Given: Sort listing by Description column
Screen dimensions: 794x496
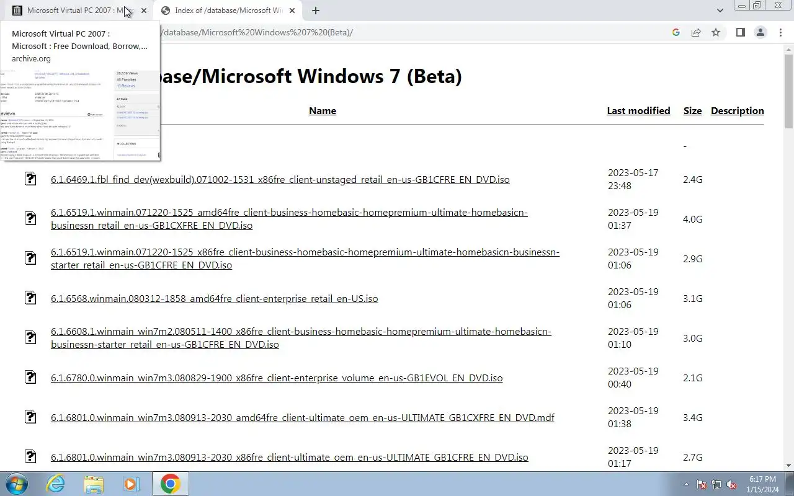Looking at the screenshot, I should (x=738, y=111).
